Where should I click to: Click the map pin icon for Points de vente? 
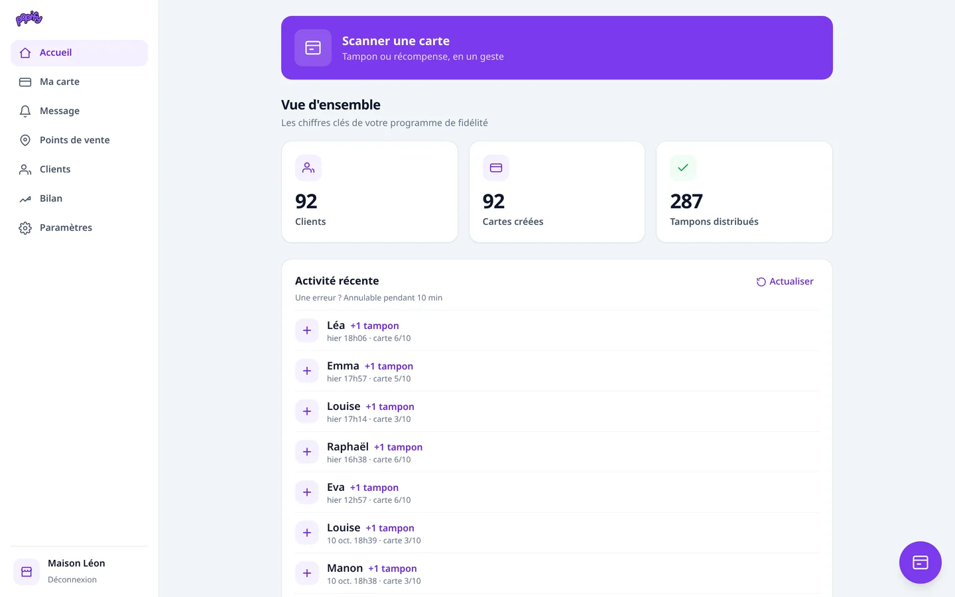tap(25, 141)
